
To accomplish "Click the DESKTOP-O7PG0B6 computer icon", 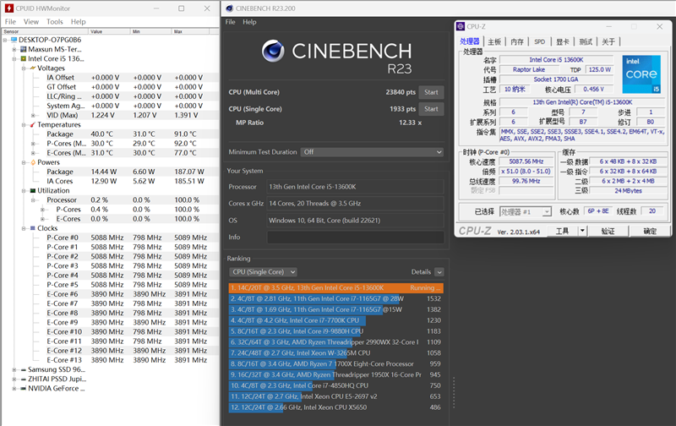I will (x=14, y=40).
